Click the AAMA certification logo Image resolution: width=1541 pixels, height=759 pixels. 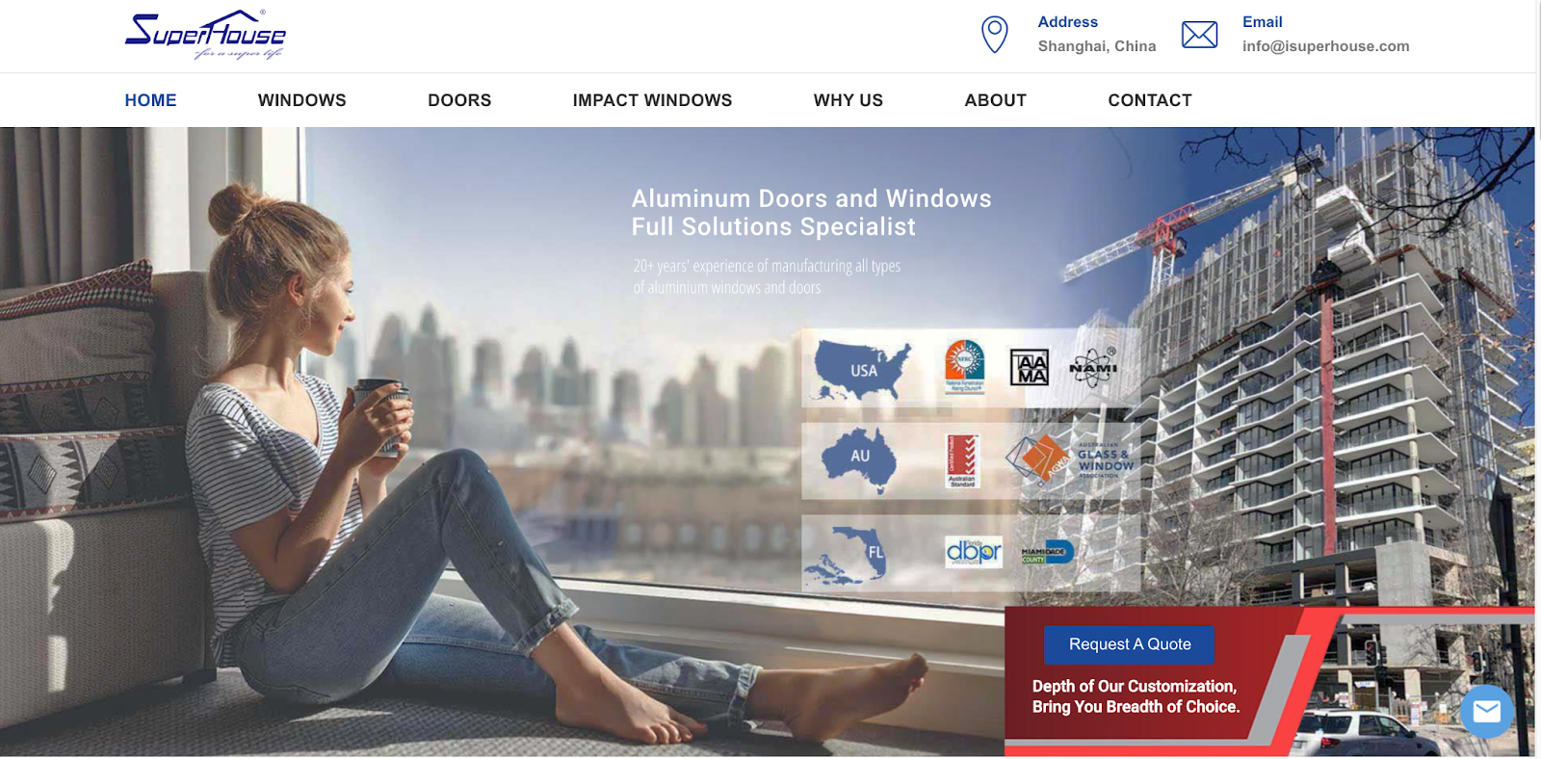click(1029, 367)
